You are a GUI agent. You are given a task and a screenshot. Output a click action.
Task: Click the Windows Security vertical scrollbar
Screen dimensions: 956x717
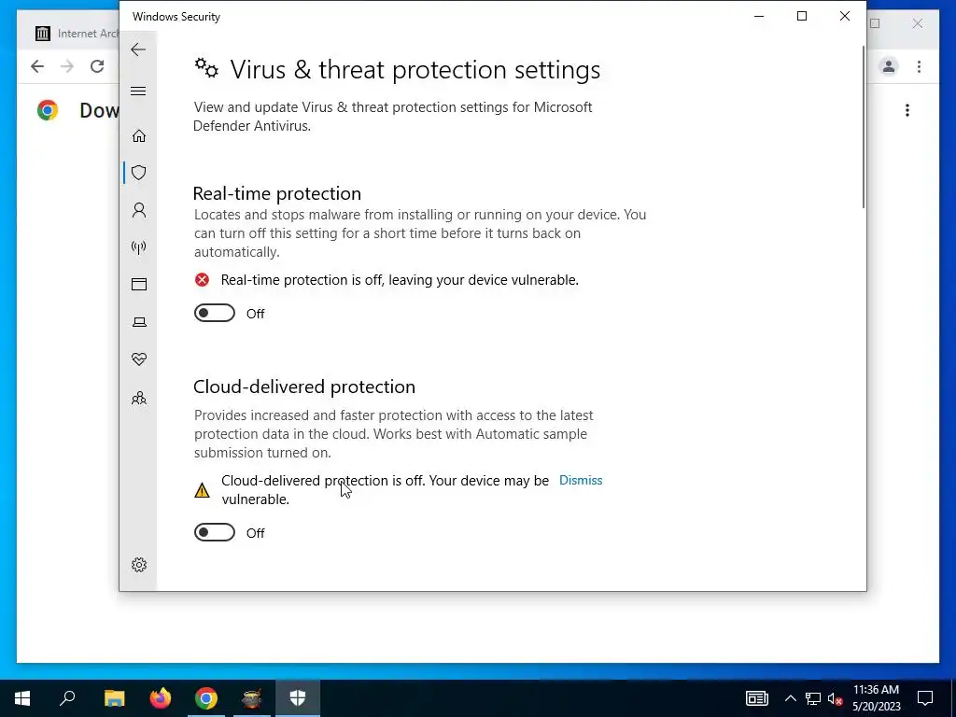click(x=863, y=127)
